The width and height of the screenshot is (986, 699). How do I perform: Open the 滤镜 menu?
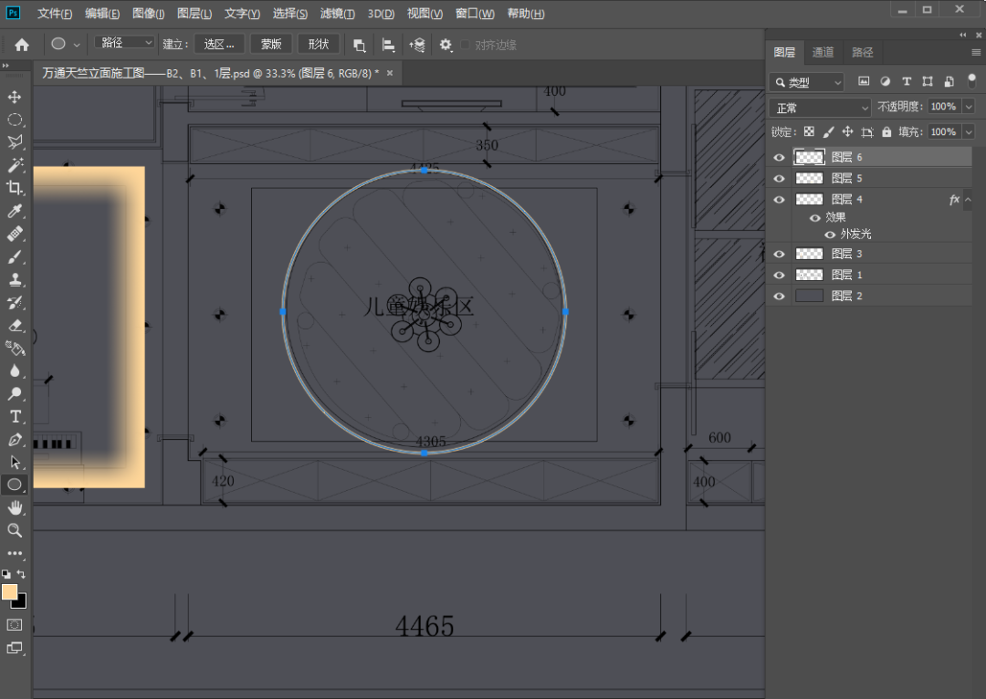pyautogui.click(x=337, y=14)
